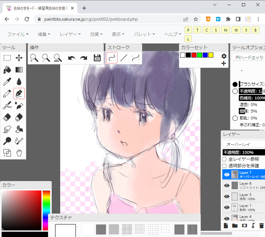Screen dimensions: 265x237
Task: Select the highlighted ink pen tool
Action: pos(19,93)
